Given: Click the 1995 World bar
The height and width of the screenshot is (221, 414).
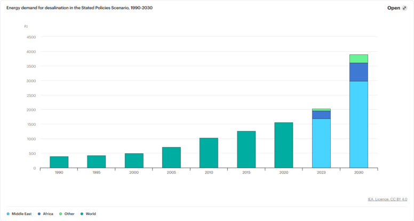Looking at the screenshot, I should (97, 161).
